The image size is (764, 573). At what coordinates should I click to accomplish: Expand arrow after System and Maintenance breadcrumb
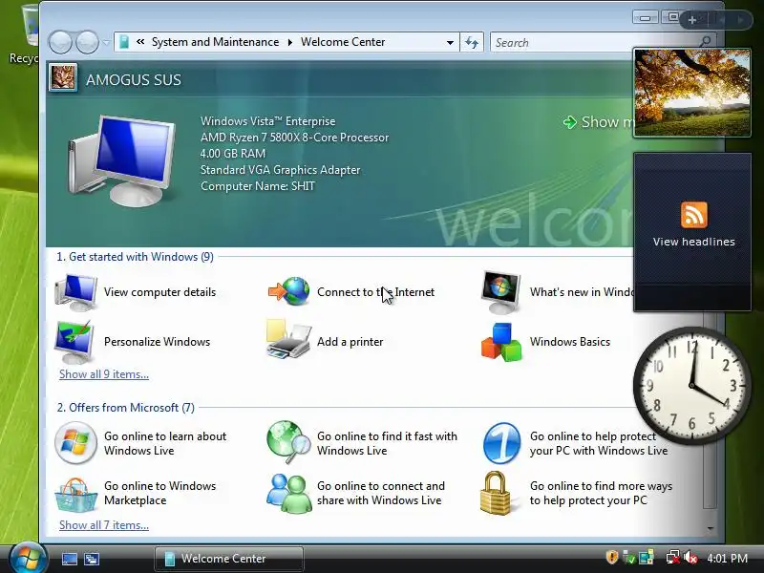[290, 42]
